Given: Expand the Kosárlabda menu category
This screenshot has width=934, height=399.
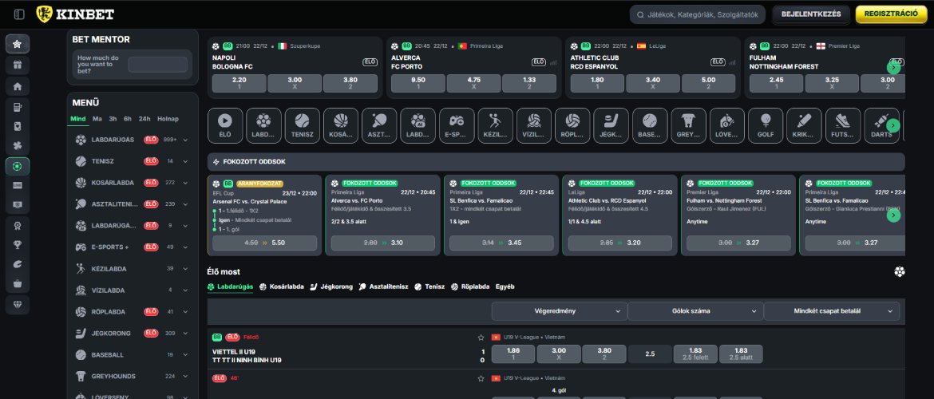Looking at the screenshot, I should tap(186, 183).
